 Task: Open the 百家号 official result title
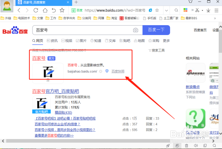click(39, 58)
